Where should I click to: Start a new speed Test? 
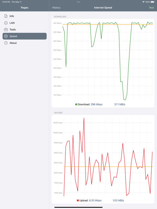point(151,8)
